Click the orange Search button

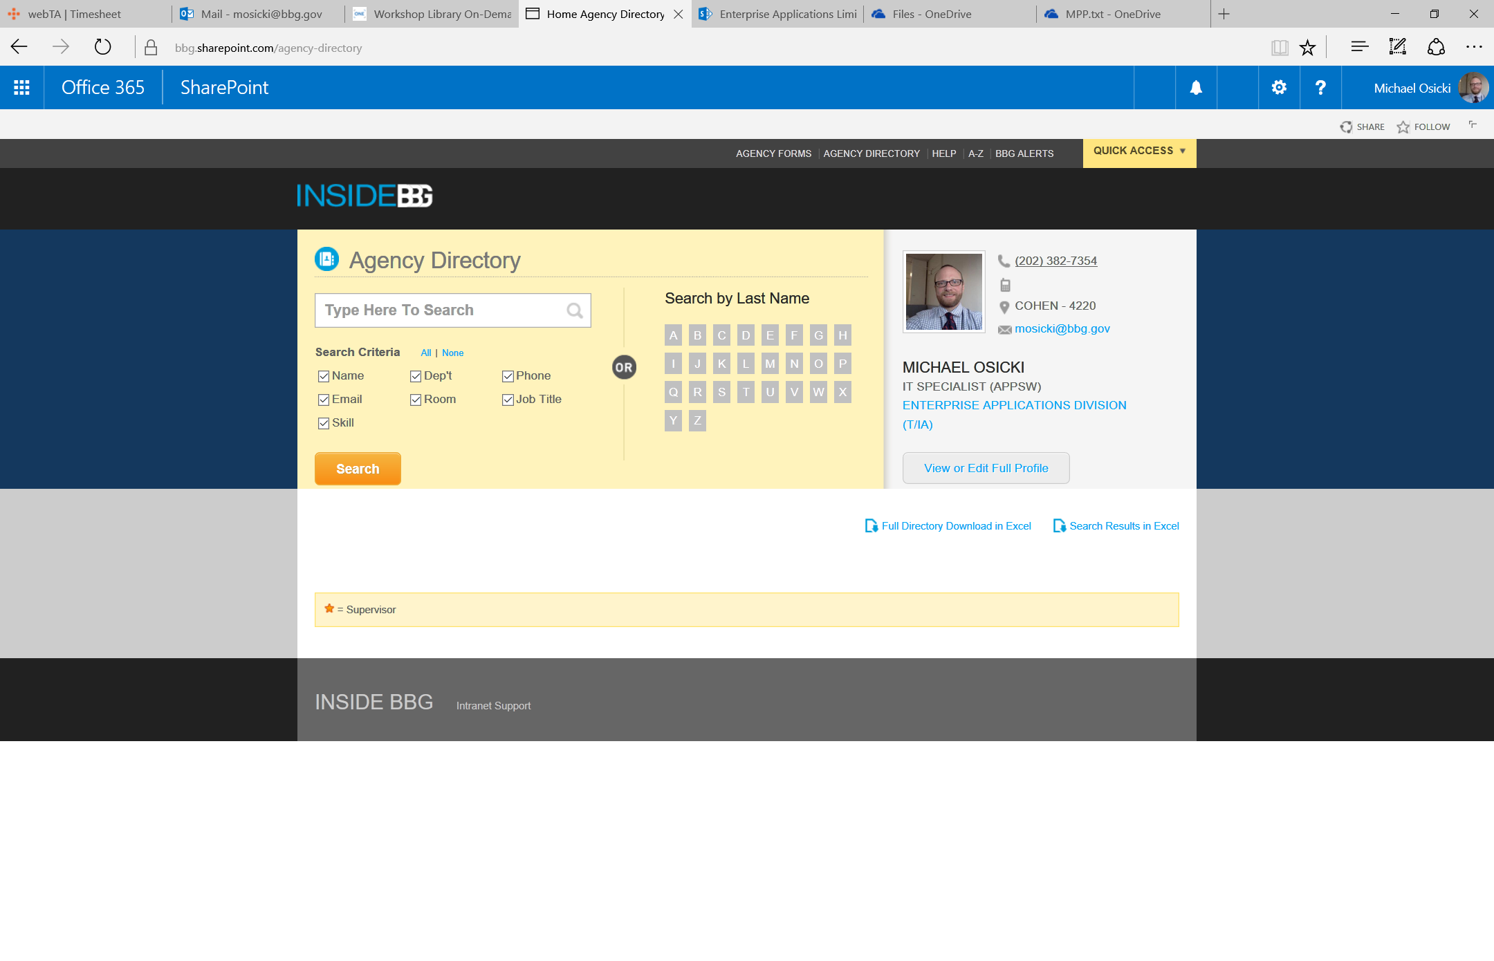(358, 469)
